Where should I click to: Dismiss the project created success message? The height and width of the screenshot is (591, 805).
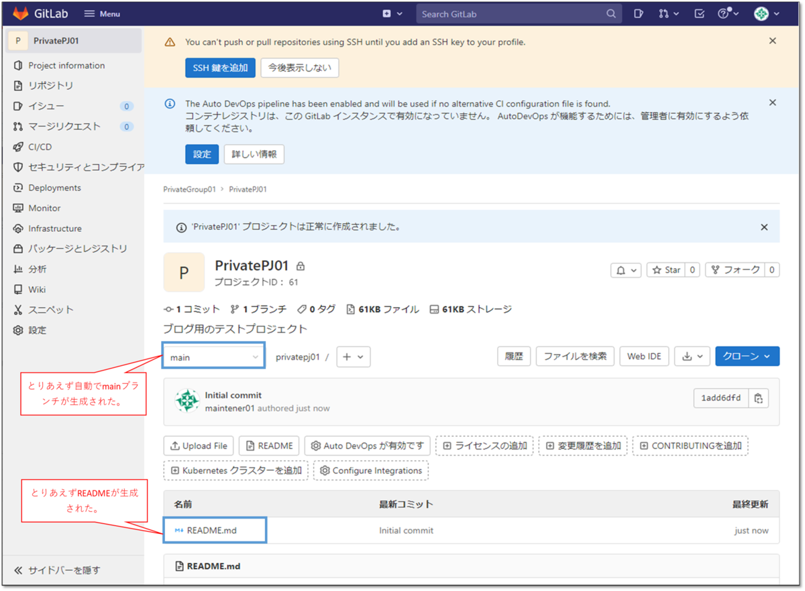(x=764, y=227)
